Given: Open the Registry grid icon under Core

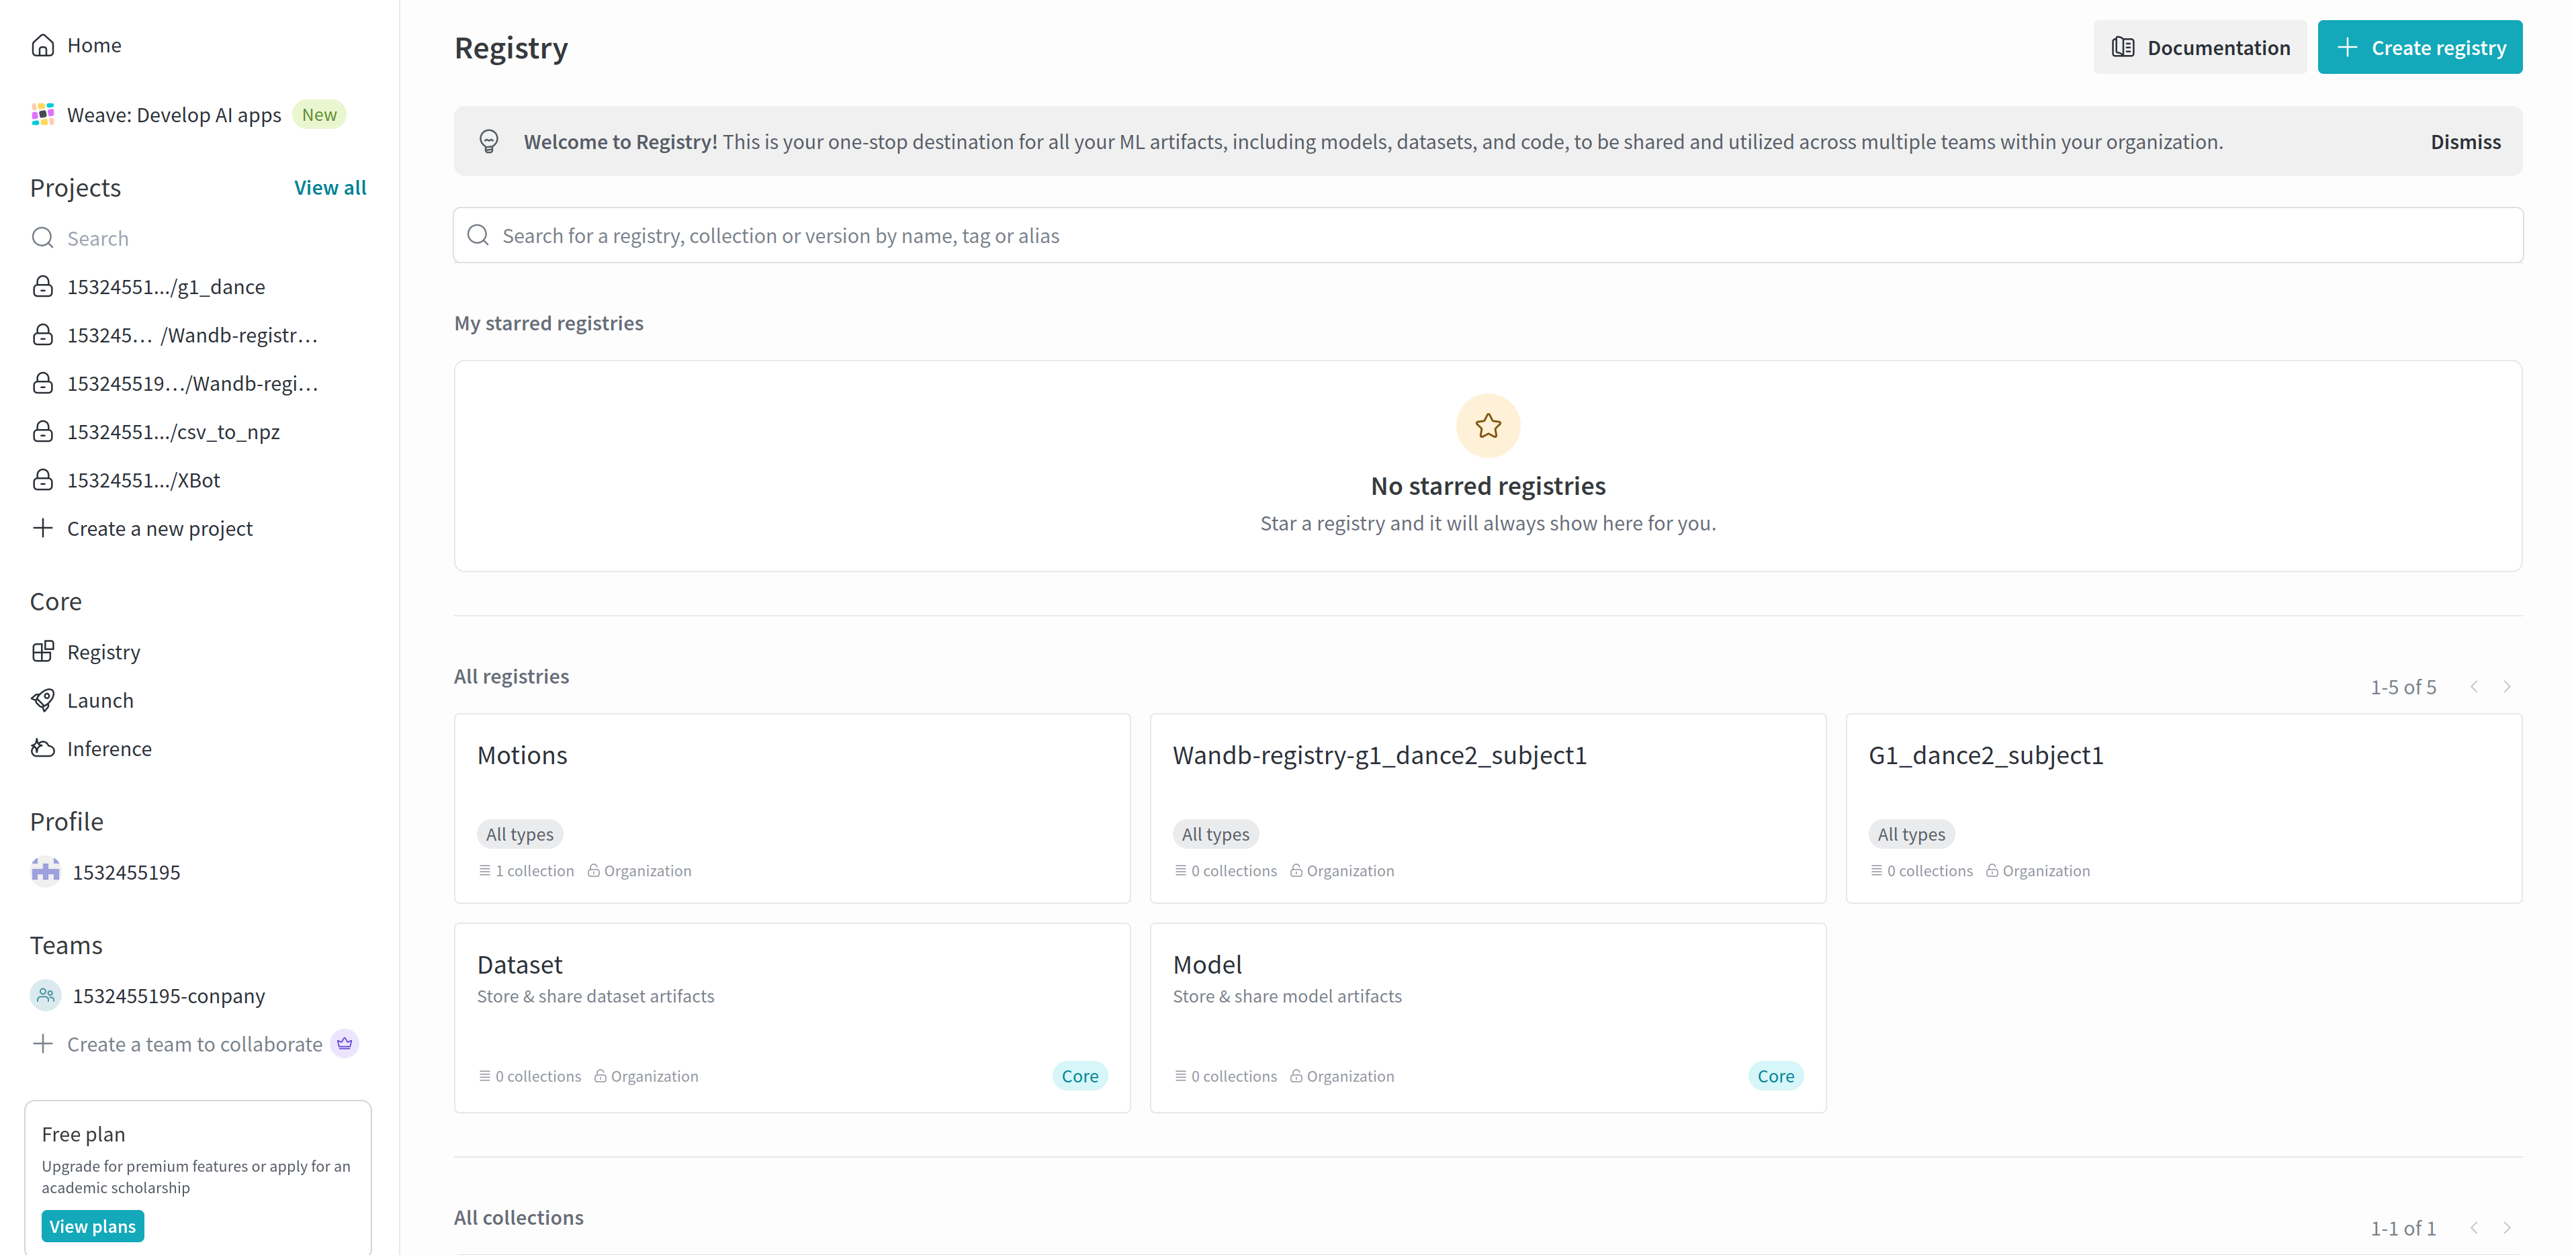Looking at the screenshot, I should [x=43, y=652].
